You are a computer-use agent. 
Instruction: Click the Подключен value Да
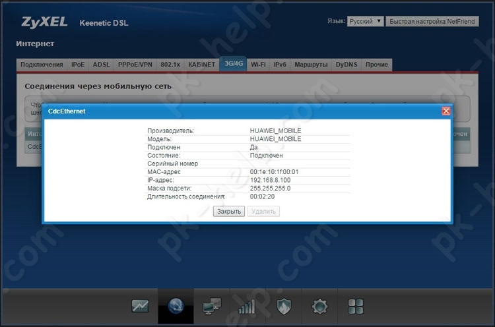pyautogui.click(x=254, y=147)
